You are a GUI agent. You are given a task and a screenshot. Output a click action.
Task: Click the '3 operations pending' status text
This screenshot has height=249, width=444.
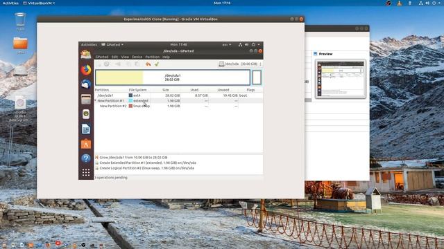click(111, 178)
